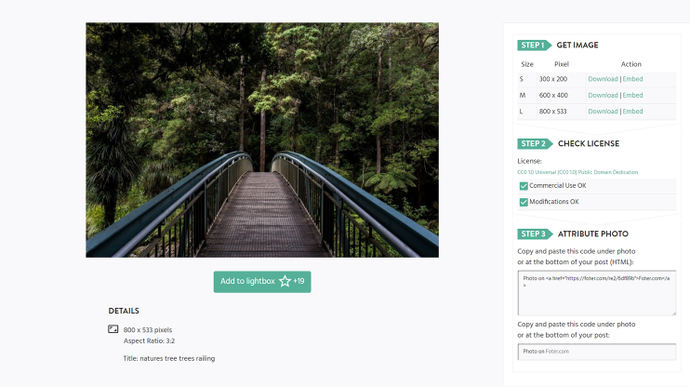
Task: Toggle the Commercial Use OK checkbox
Action: coord(524,186)
